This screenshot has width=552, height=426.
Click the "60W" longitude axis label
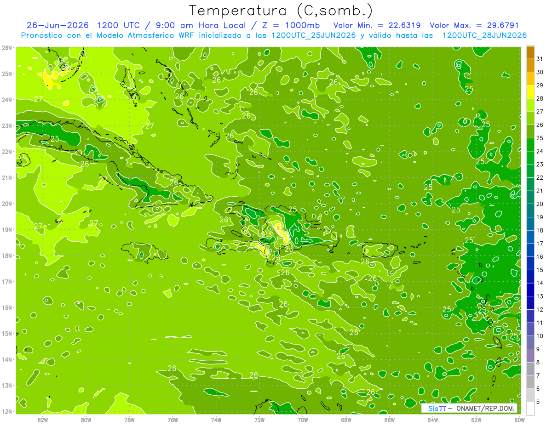519,420
